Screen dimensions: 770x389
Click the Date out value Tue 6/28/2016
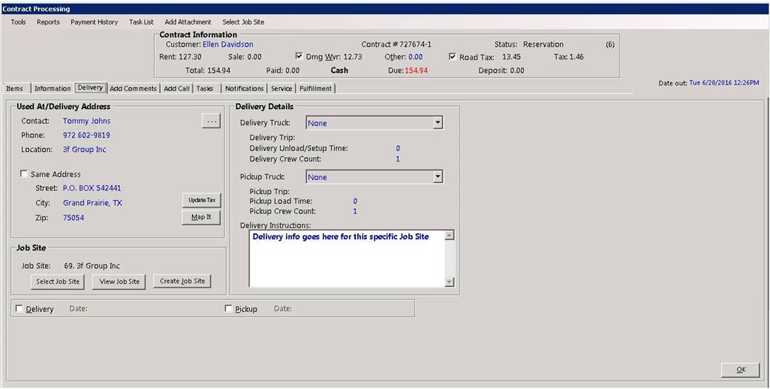[x=724, y=83]
